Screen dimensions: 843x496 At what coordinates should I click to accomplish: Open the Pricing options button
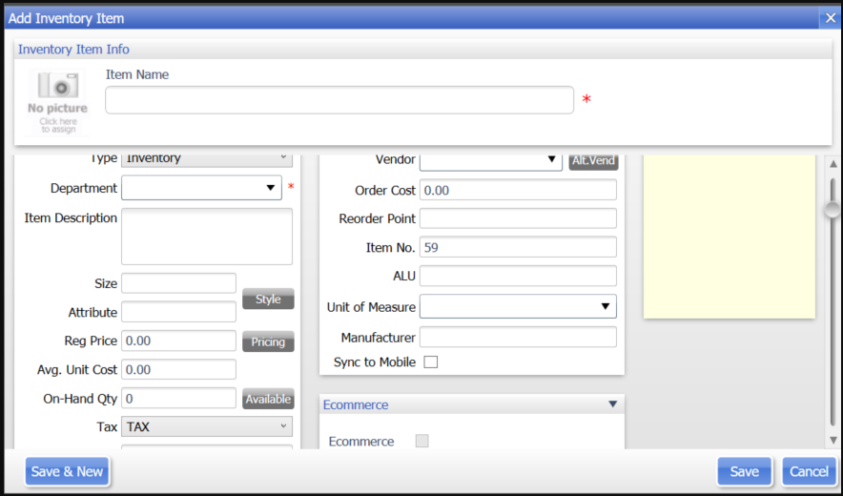click(x=268, y=341)
